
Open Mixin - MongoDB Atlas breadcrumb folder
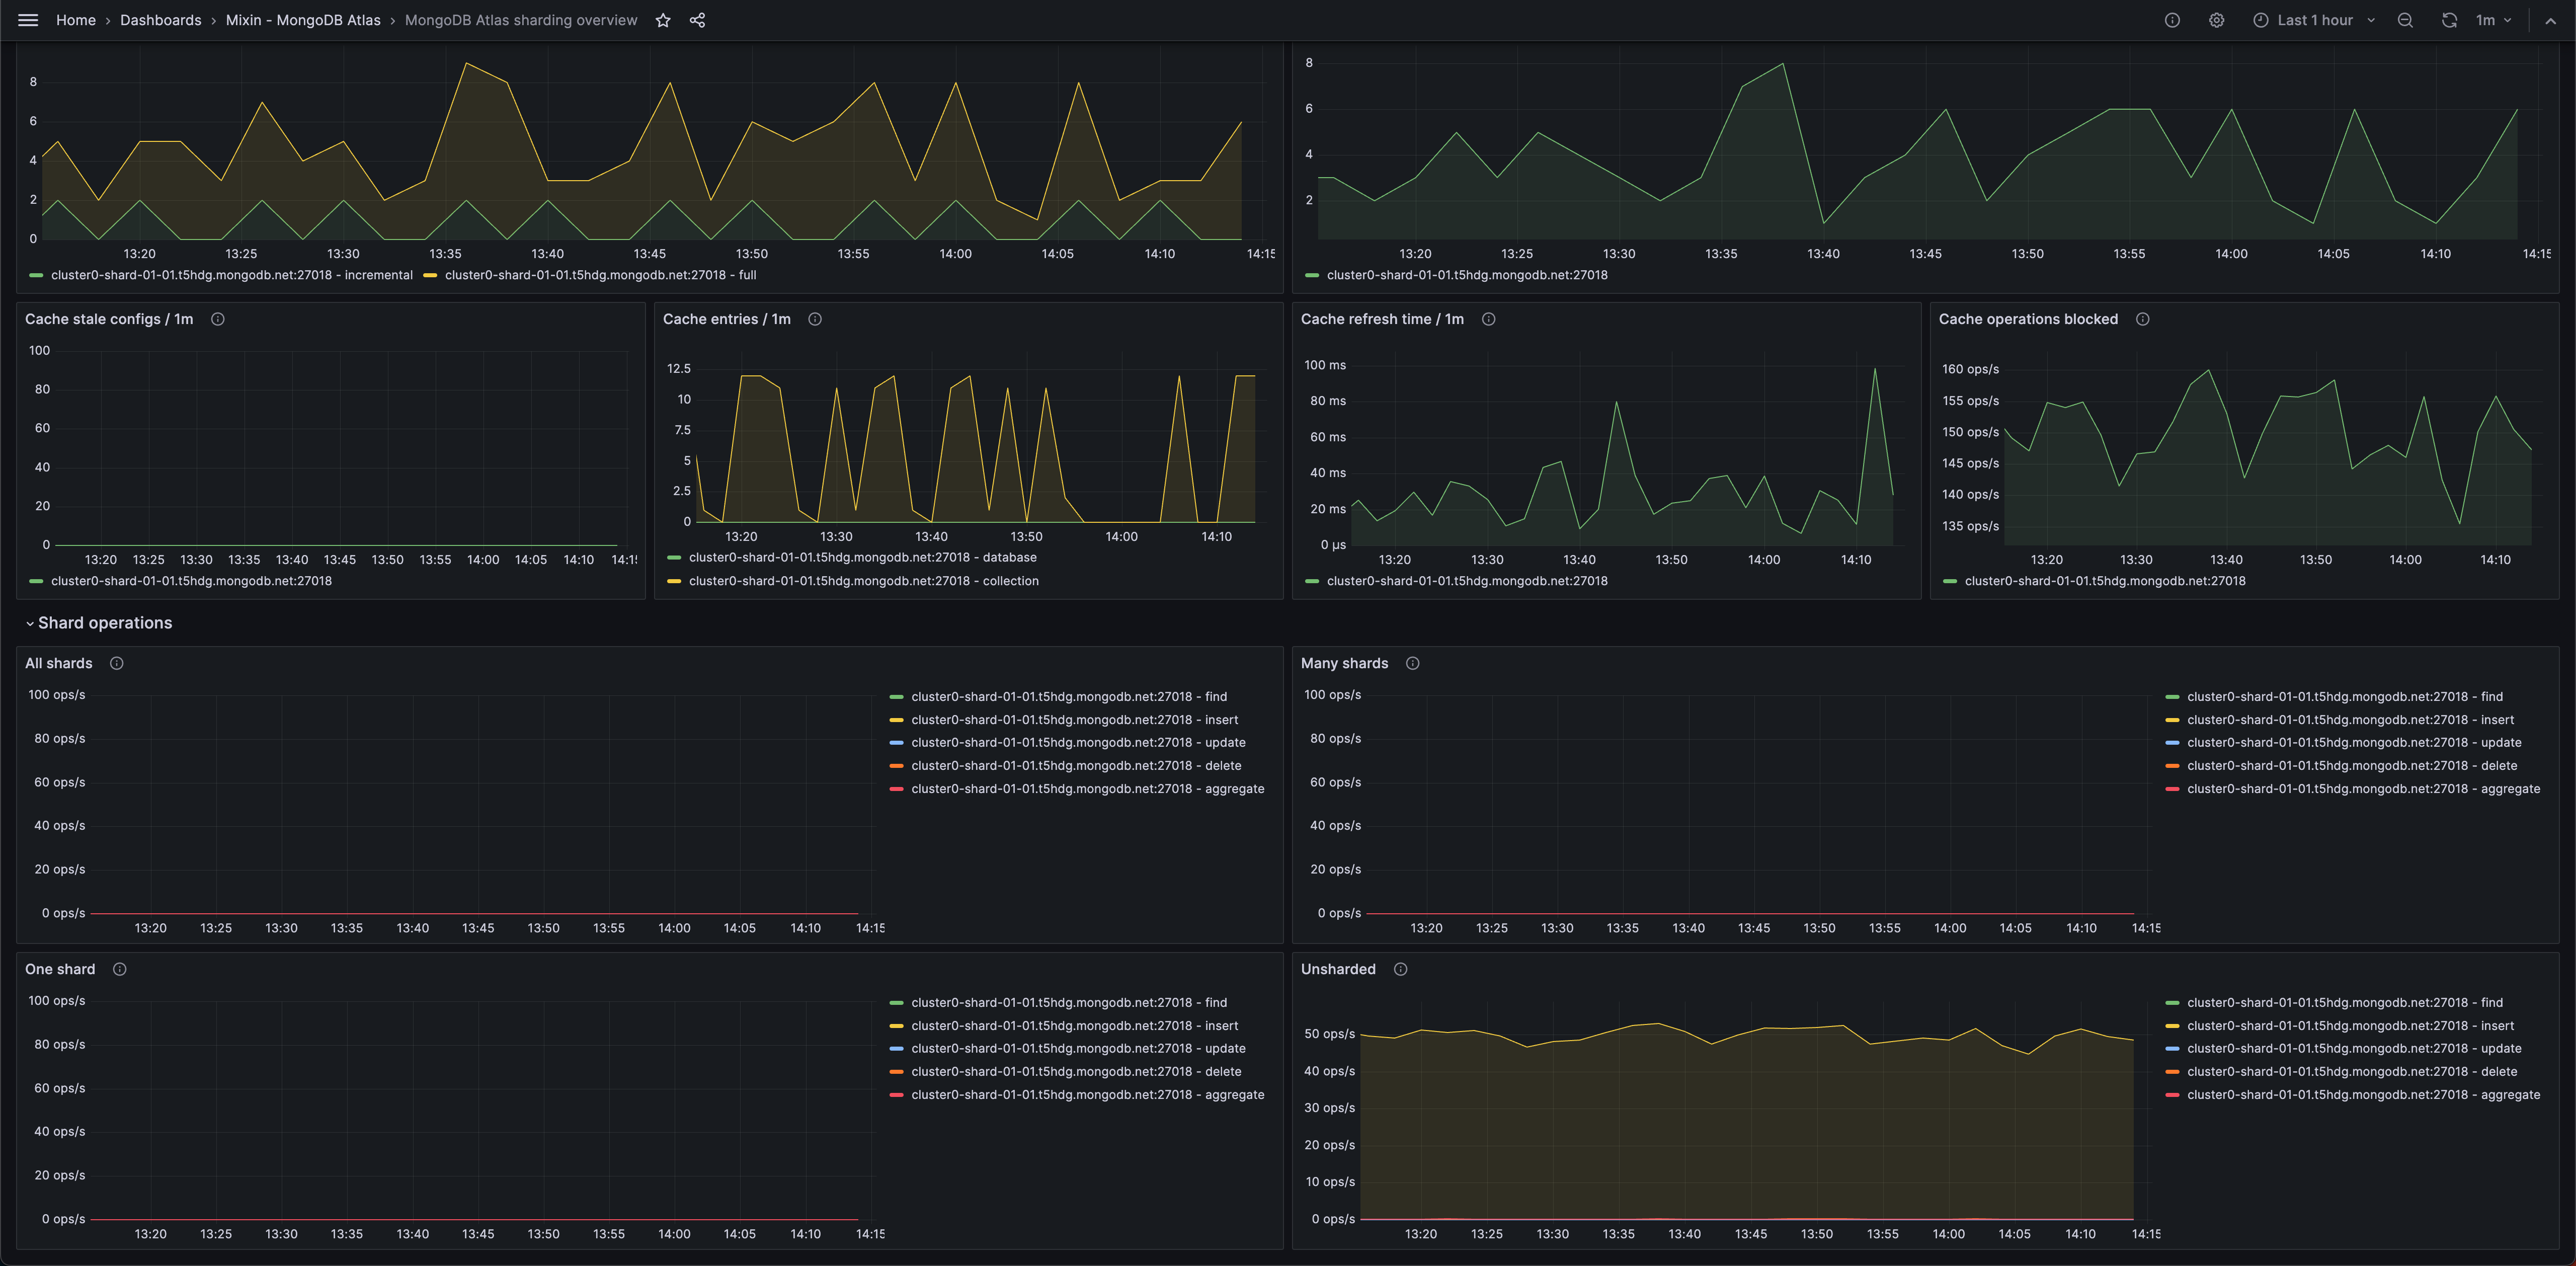click(303, 20)
